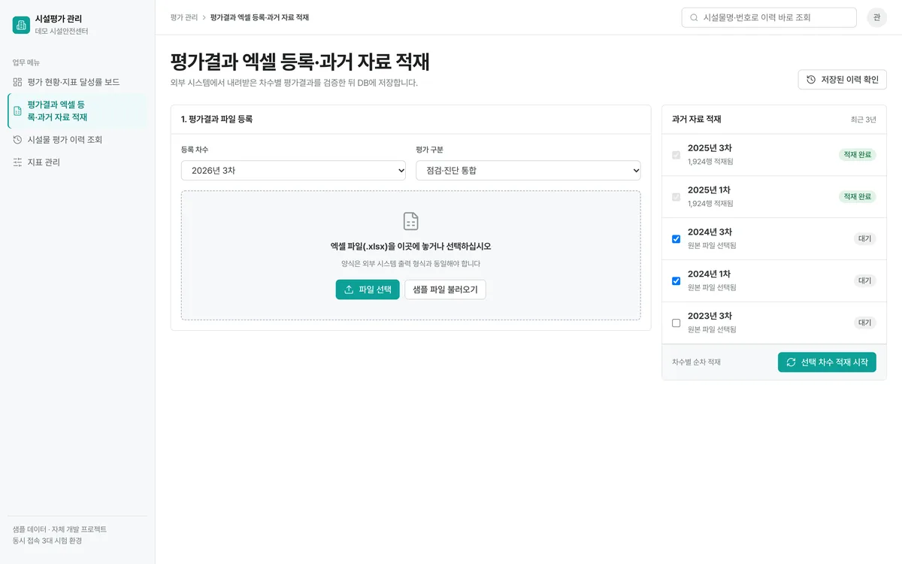The width and height of the screenshot is (902, 564).
Task: Click the 과거 자료 적재 panel heading
Action: (x=697, y=120)
